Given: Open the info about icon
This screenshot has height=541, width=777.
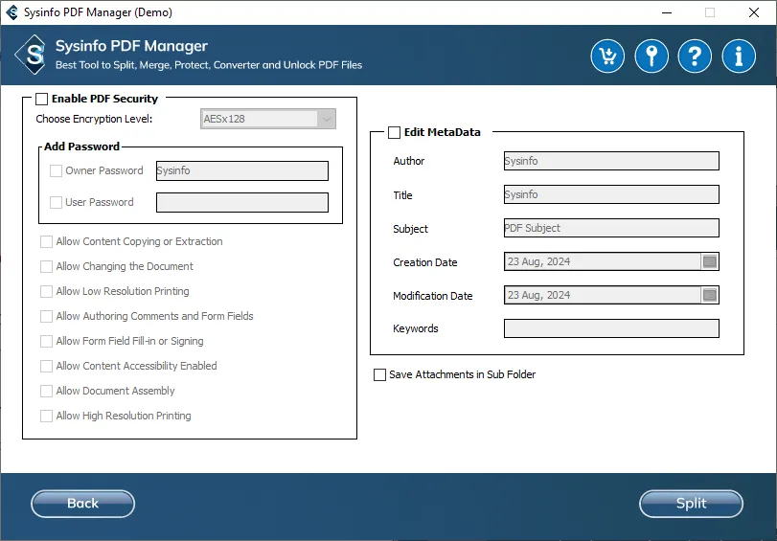Looking at the screenshot, I should (739, 56).
